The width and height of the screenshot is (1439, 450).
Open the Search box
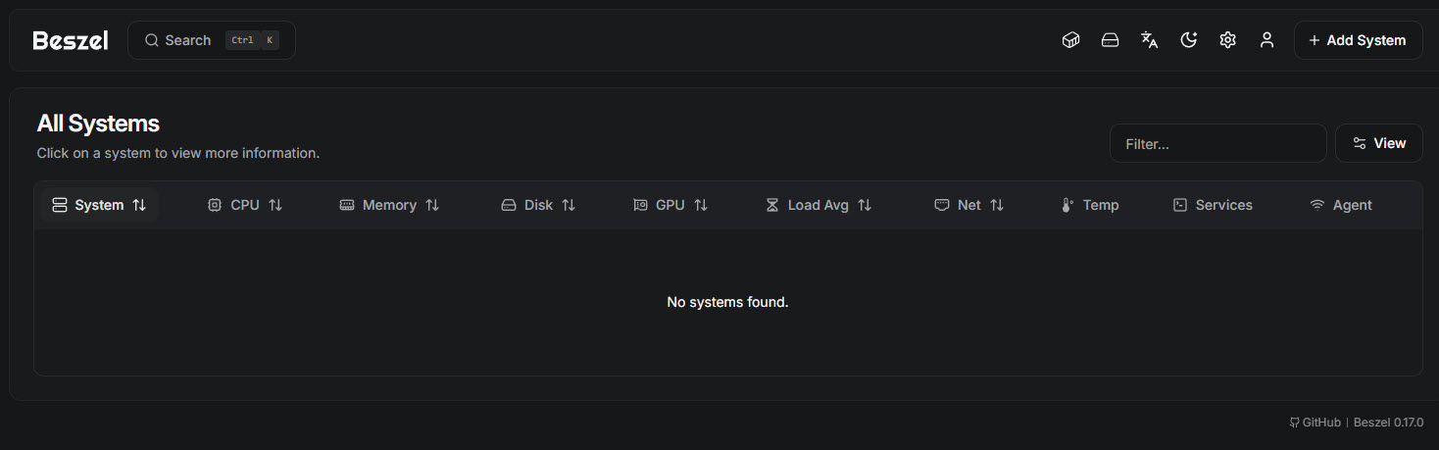pyautogui.click(x=211, y=40)
